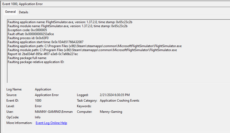Click the Event ID value 1000
Screen dimensions: 230x133
coord(38,101)
